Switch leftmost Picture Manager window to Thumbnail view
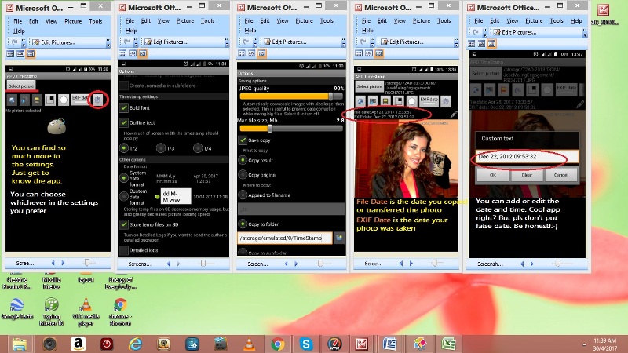628x353 pixels. tap(11, 53)
